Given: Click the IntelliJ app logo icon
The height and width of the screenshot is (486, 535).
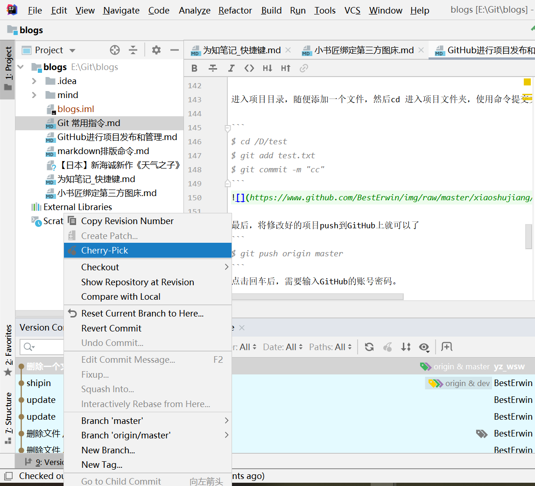Looking at the screenshot, I should tap(12, 10).
